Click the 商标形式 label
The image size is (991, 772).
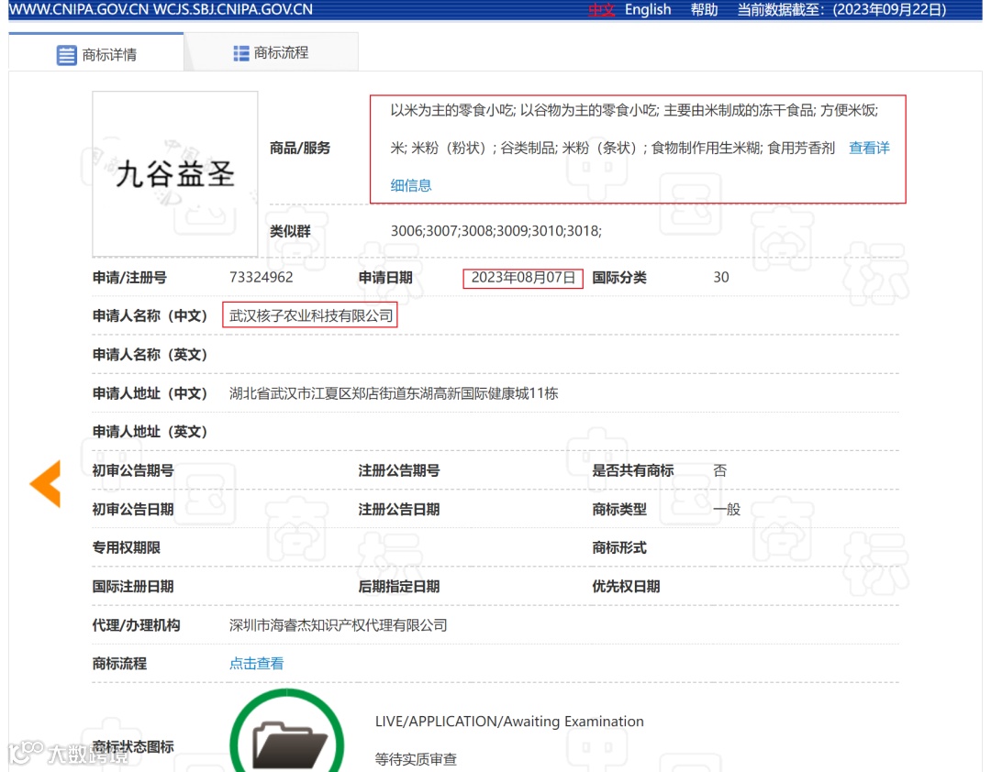[619, 547]
